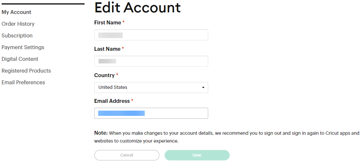Open the Subscription page
Image resolution: width=363 pixels, height=164 pixels.
[x=17, y=35]
